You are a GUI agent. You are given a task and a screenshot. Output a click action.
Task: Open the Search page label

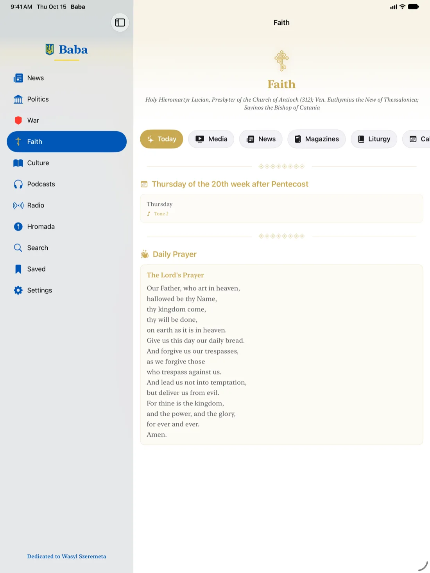click(x=38, y=248)
